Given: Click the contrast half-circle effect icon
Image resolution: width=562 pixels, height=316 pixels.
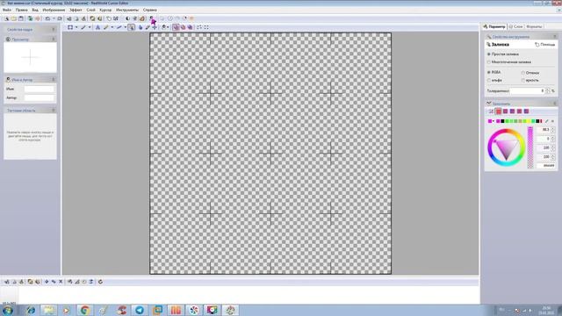Looking at the screenshot, I should [x=127, y=18].
